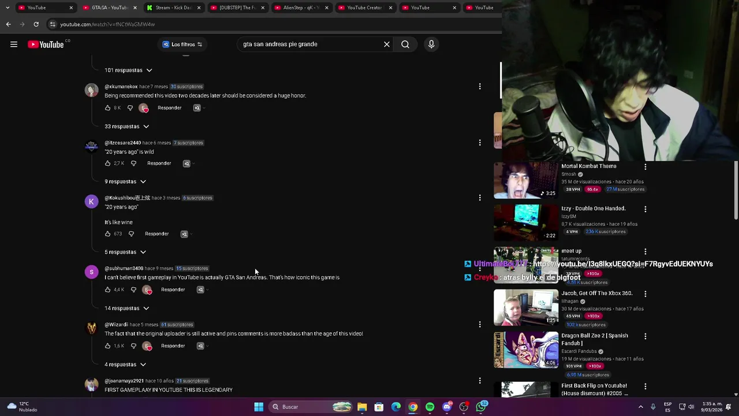Viewport: 739px width, 416px height.
Task: Reload the page in Chrome
Action: click(x=36, y=24)
